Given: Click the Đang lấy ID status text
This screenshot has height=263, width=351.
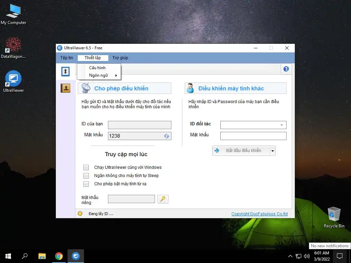Looking at the screenshot, I should 101,214.
